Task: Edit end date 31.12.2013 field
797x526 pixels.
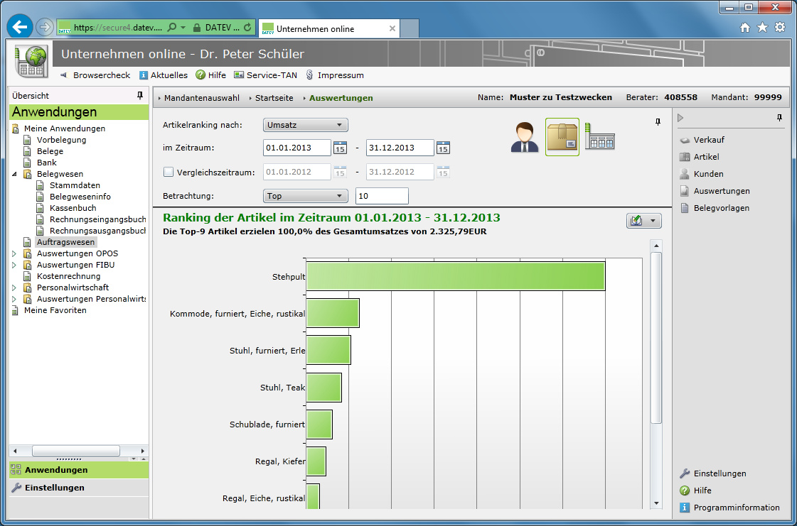Action: click(x=400, y=148)
